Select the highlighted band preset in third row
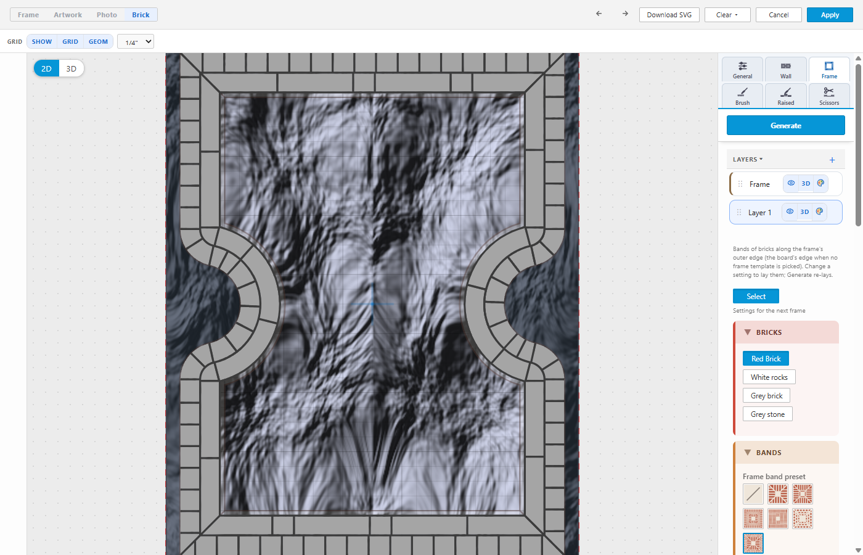Screen dimensions: 863x555 tap(753, 543)
